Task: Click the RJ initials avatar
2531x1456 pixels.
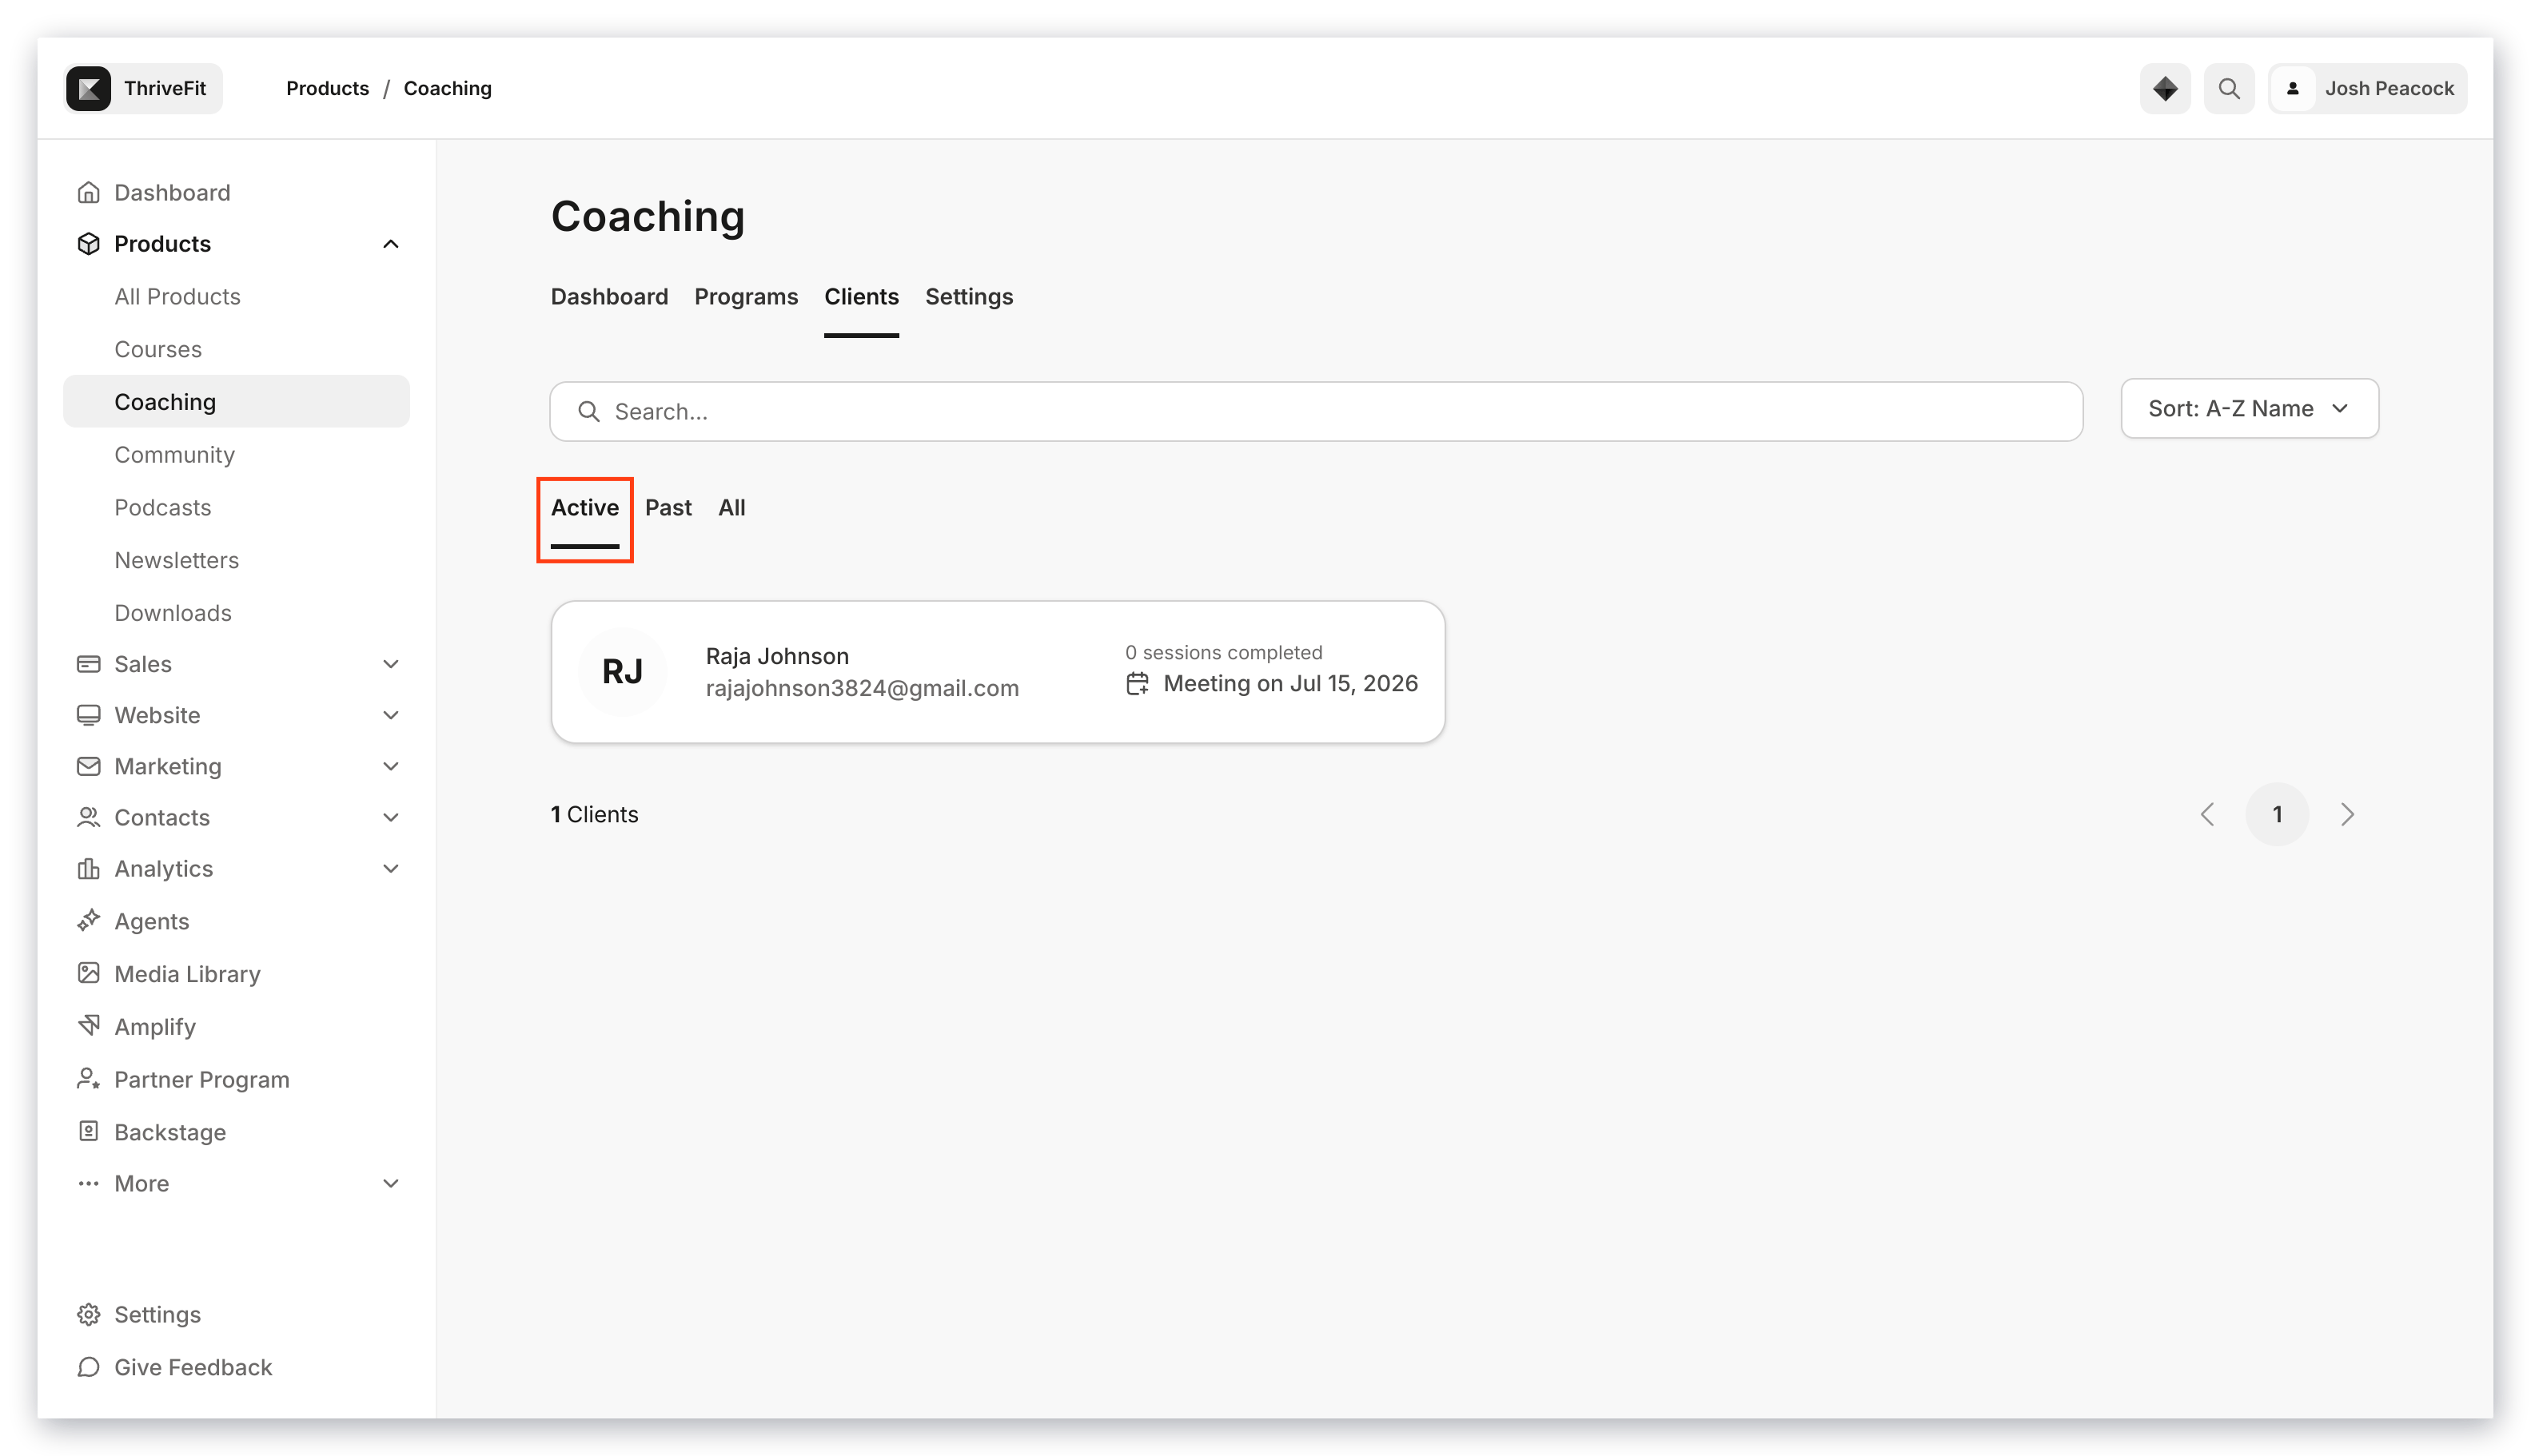Action: coord(622,672)
